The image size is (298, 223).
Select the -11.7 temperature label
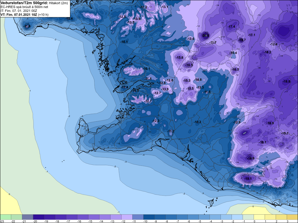[213, 42]
